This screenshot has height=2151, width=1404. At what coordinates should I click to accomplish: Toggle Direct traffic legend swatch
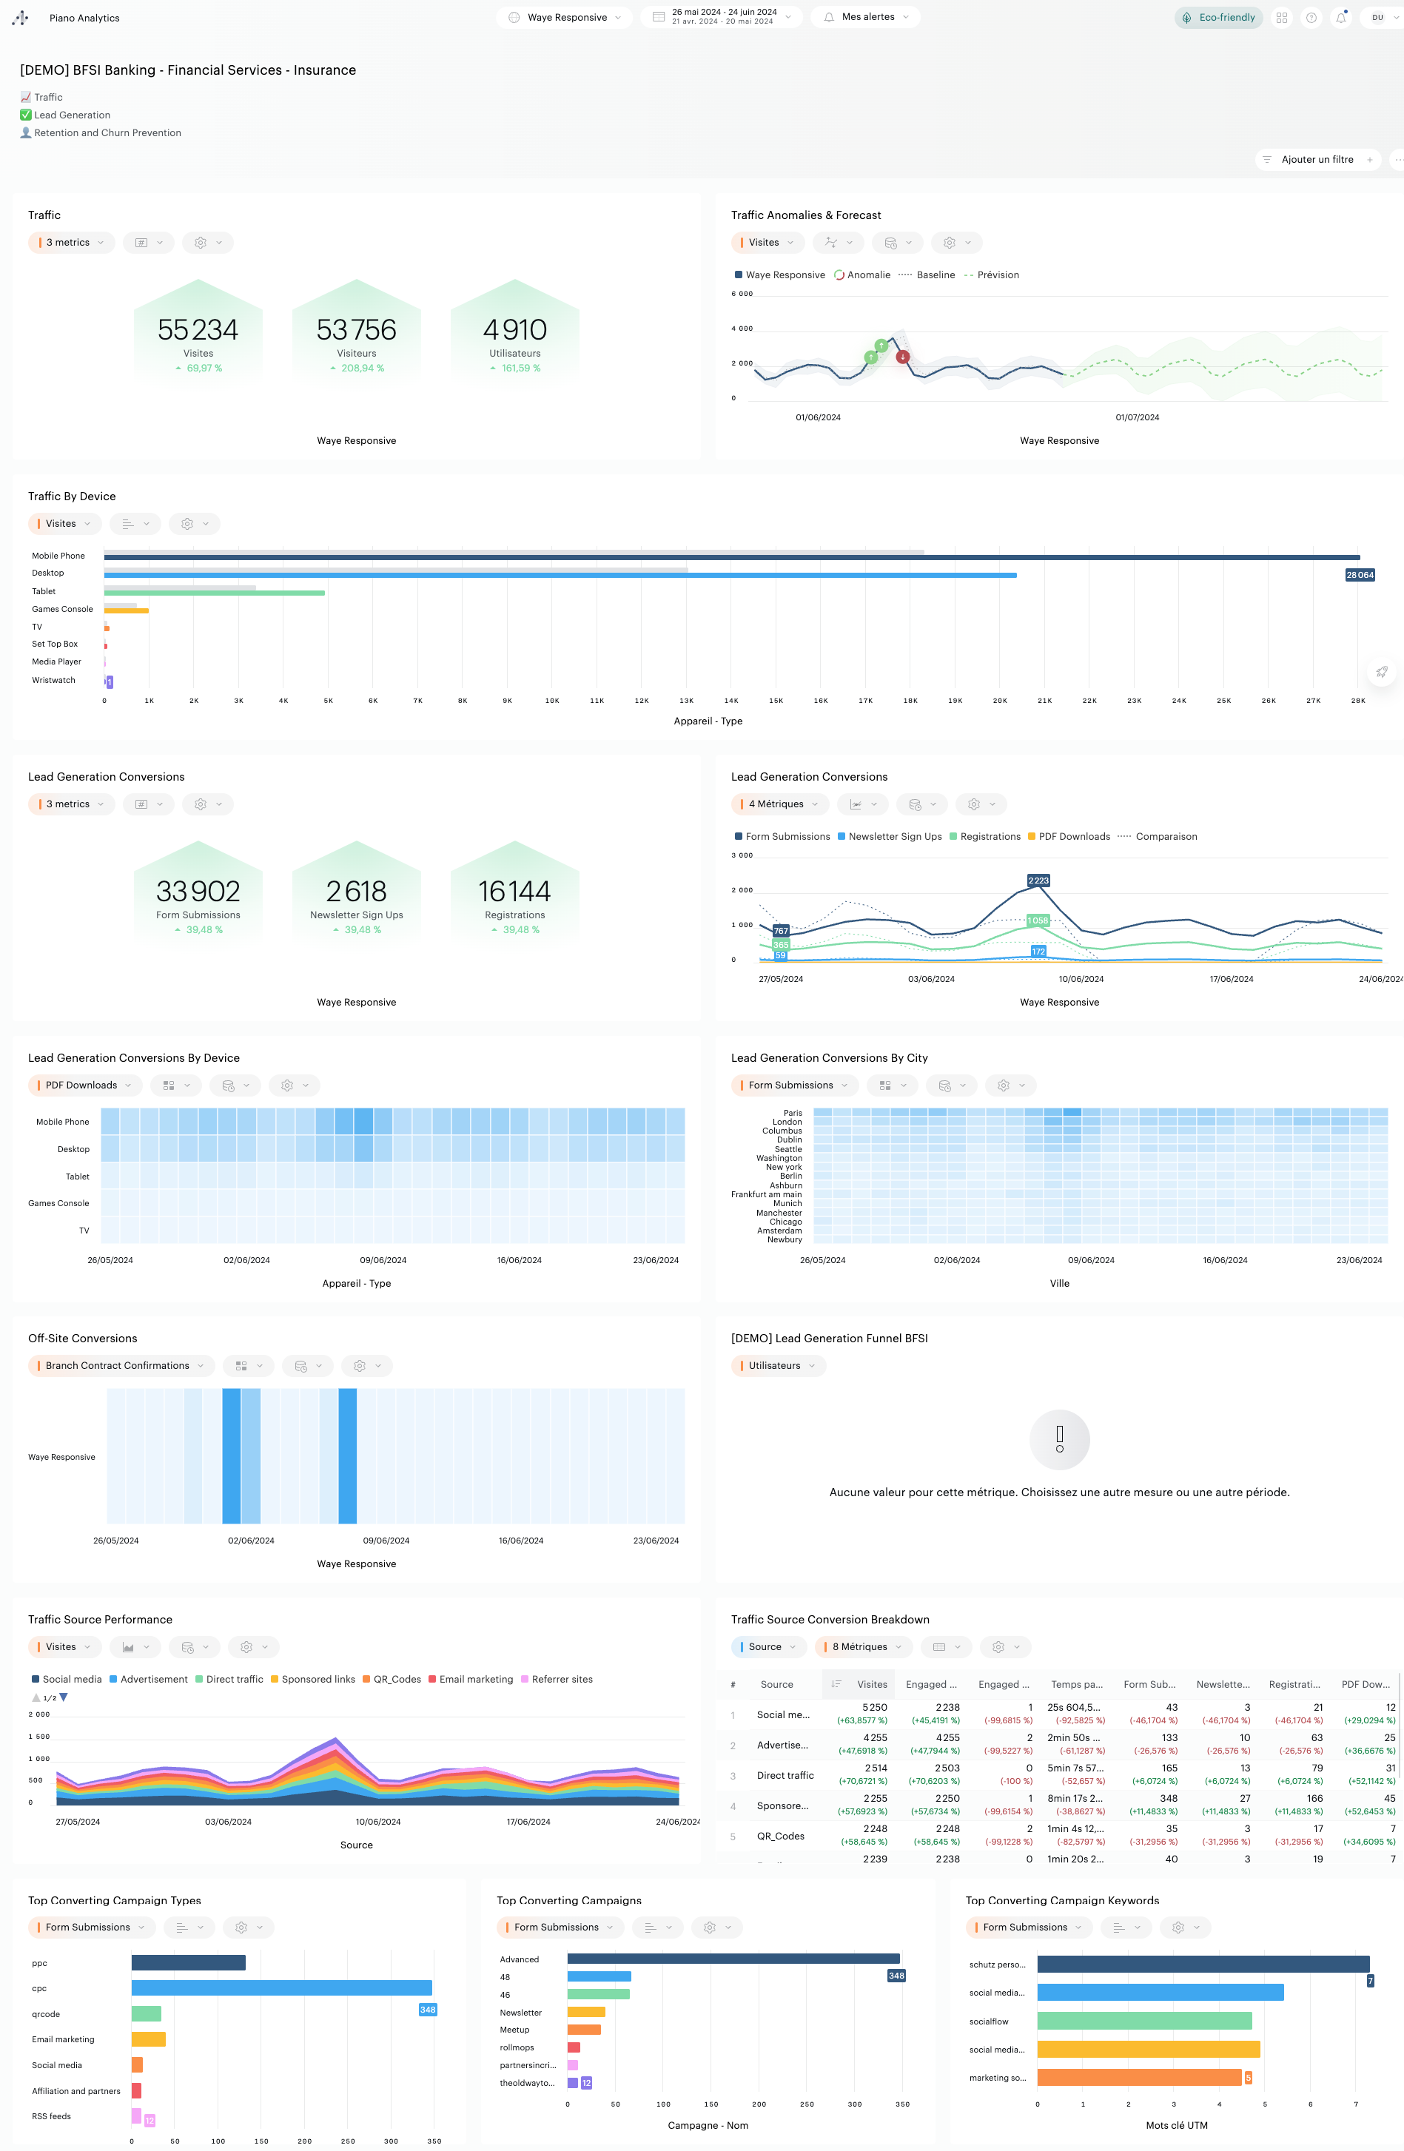click(199, 1679)
